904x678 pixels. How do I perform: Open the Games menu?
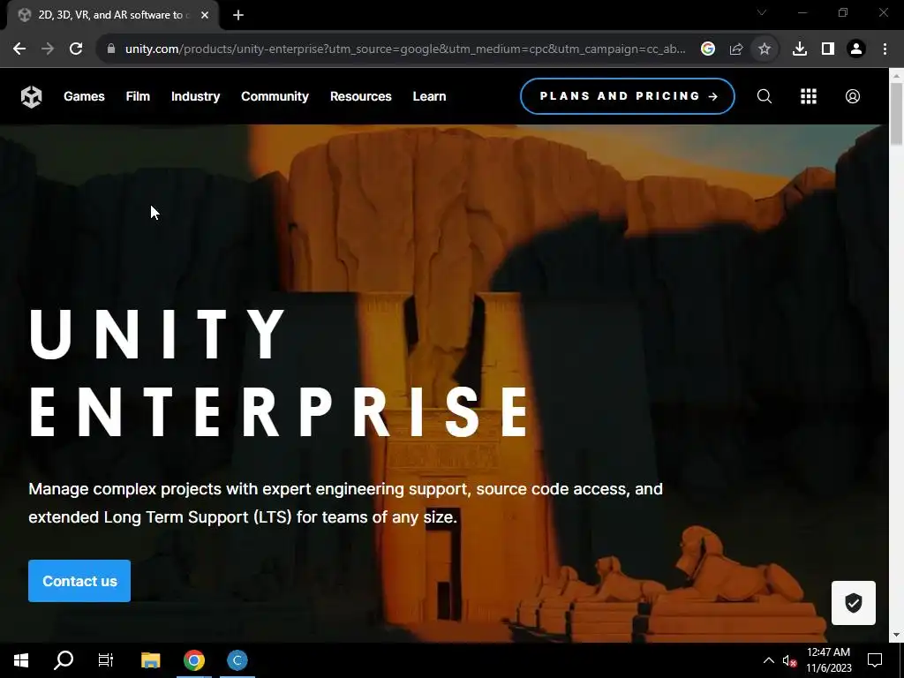point(84,96)
